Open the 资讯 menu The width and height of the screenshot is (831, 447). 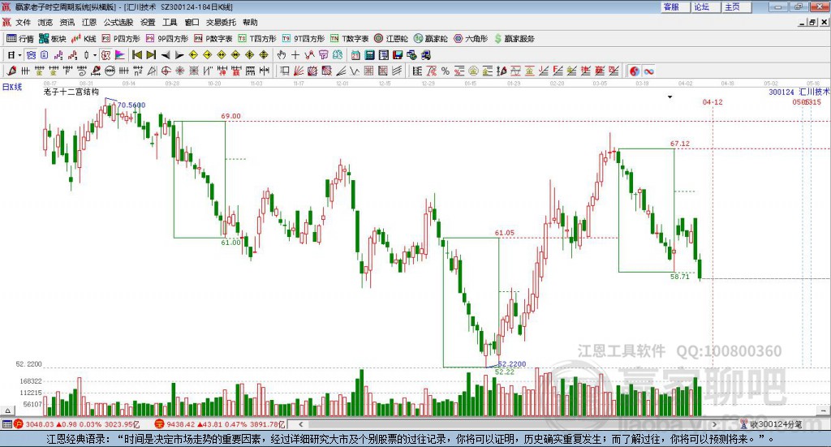(x=67, y=22)
